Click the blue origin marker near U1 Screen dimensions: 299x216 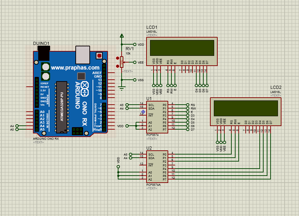pos(143,112)
